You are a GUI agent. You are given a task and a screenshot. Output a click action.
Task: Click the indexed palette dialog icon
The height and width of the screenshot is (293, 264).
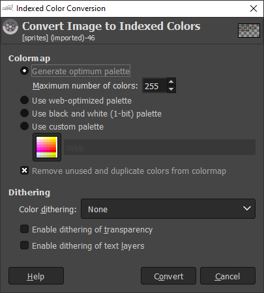[x=10, y=27]
